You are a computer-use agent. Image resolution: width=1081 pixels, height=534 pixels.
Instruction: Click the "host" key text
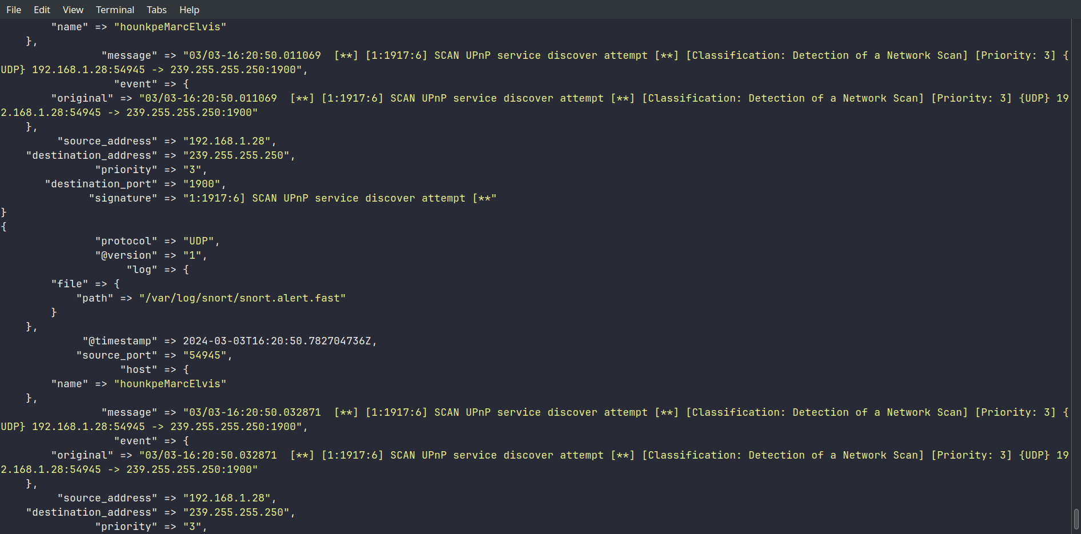[139, 370]
